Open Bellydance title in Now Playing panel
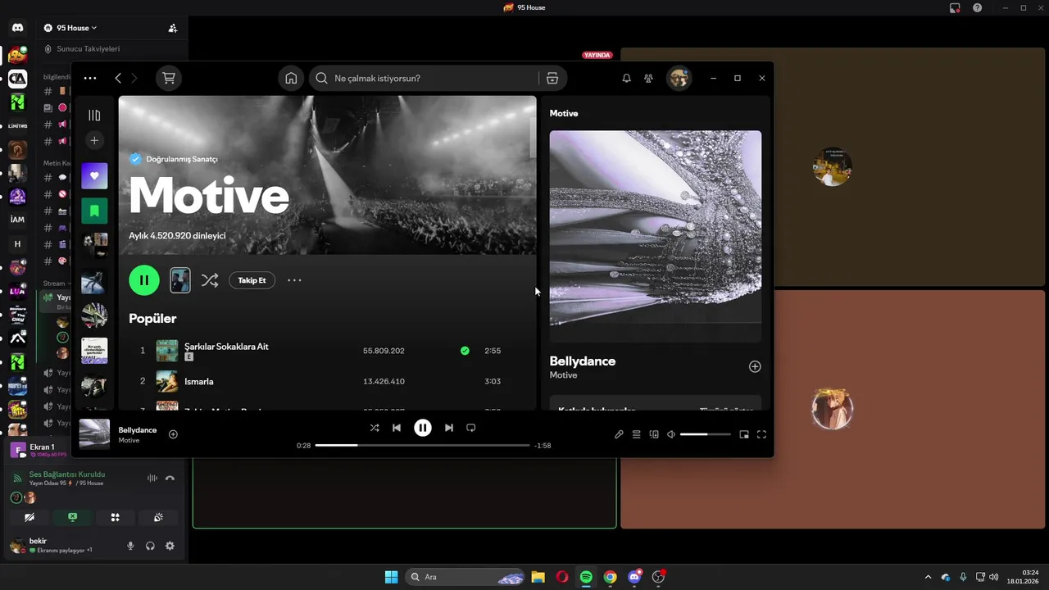The image size is (1049, 590). (x=583, y=361)
